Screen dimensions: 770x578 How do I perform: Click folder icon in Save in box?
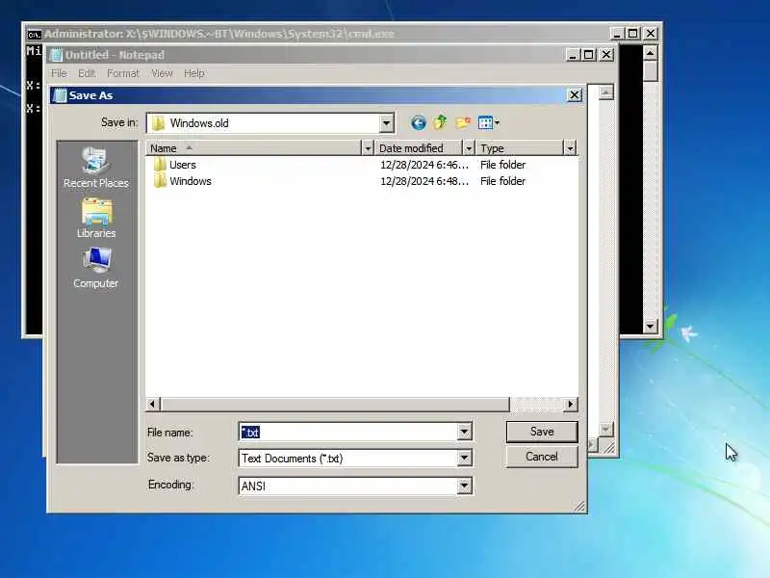tap(158, 123)
